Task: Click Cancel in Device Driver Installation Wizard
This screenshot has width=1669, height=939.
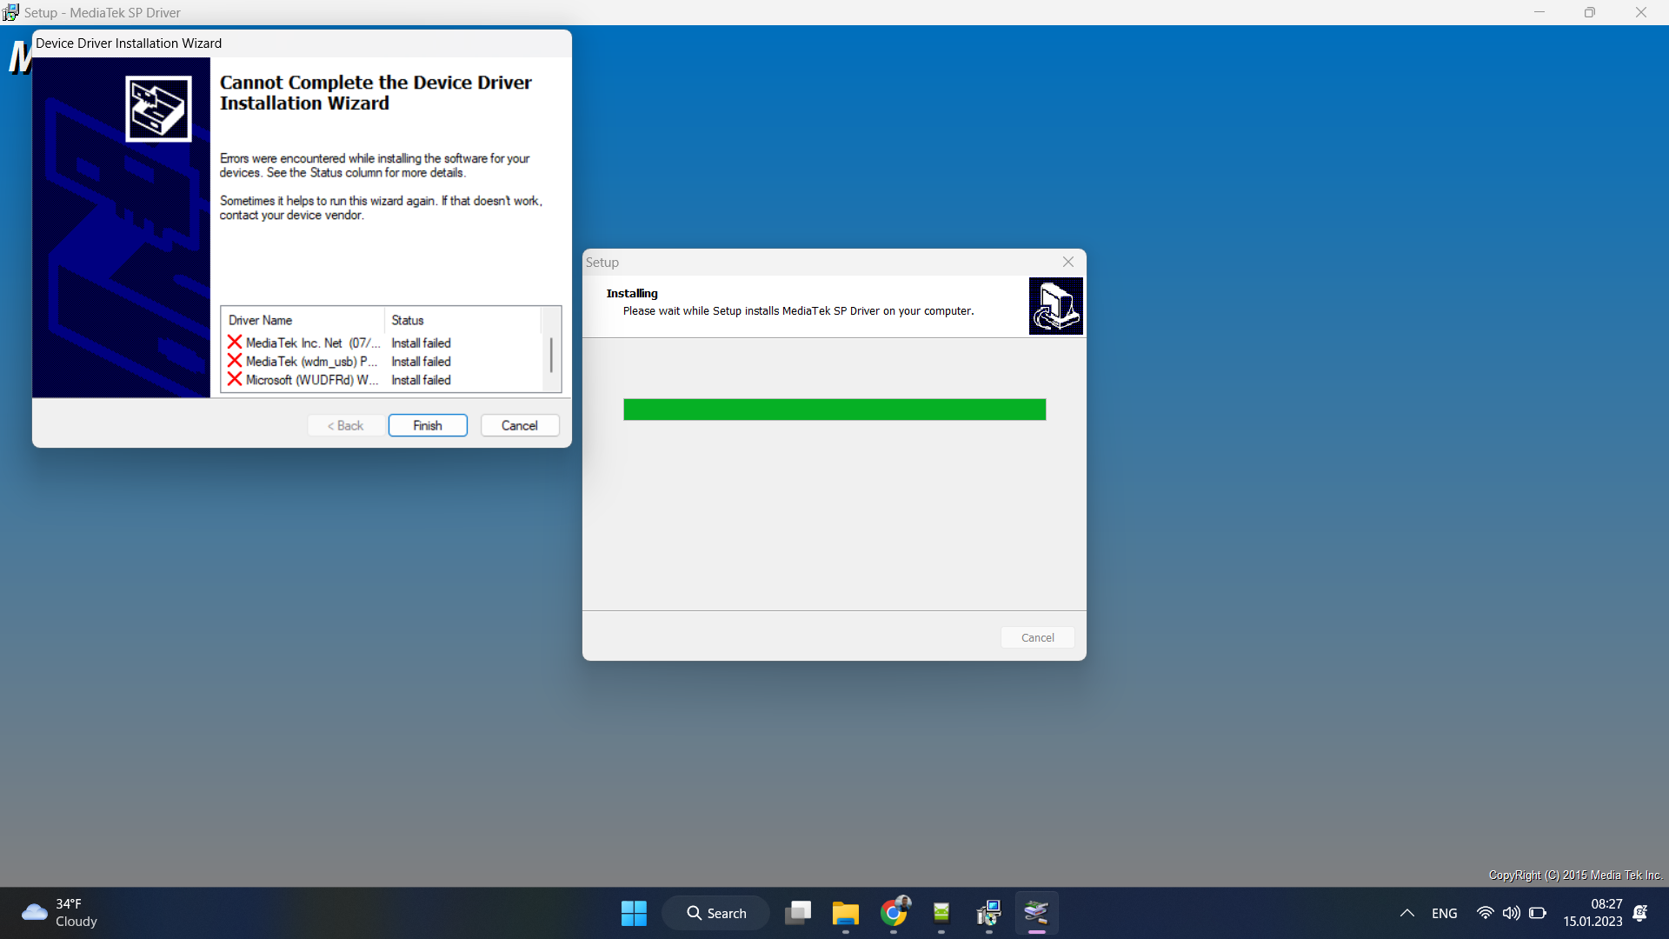Action: pos(520,425)
